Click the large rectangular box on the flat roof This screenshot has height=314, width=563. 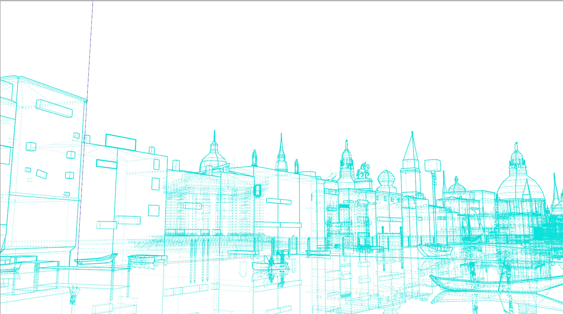click(x=120, y=142)
